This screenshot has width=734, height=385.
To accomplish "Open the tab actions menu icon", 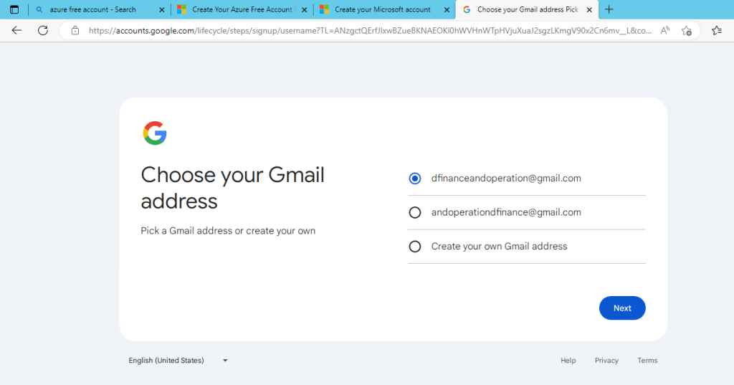I will [x=14, y=9].
